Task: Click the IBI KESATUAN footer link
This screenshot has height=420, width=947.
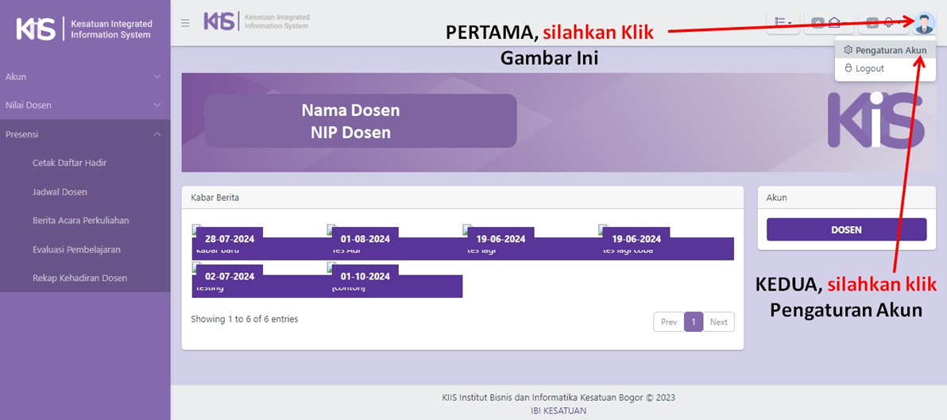Action: coord(559,410)
